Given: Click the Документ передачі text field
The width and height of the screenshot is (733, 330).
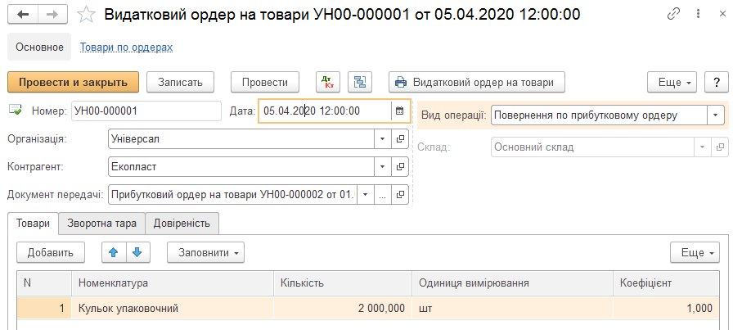Looking at the screenshot, I should point(233,195).
